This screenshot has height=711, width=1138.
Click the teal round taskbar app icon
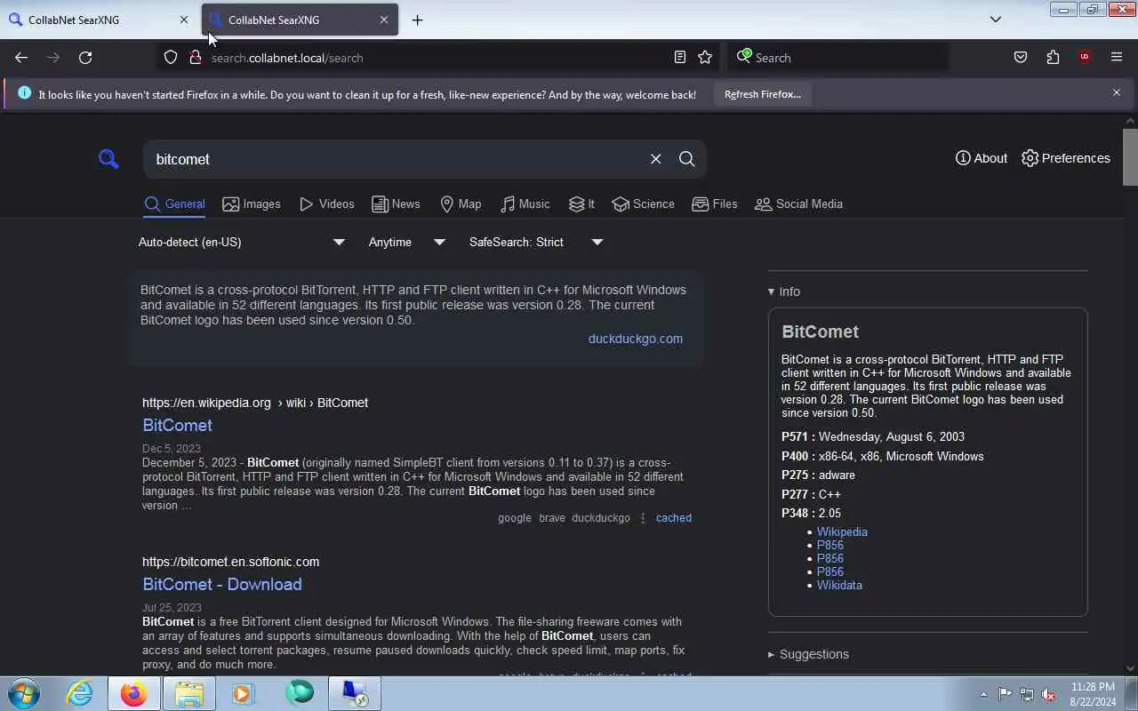pos(300,692)
